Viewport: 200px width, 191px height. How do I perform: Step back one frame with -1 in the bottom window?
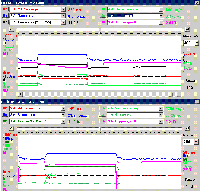11,128
